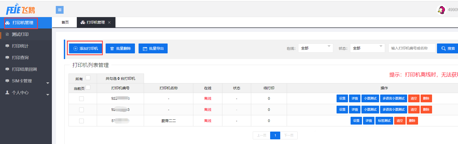Image resolution: width=458 pixels, height=144 pixels.
Task: Click the FEIE logo
Action: (x=20, y=10)
